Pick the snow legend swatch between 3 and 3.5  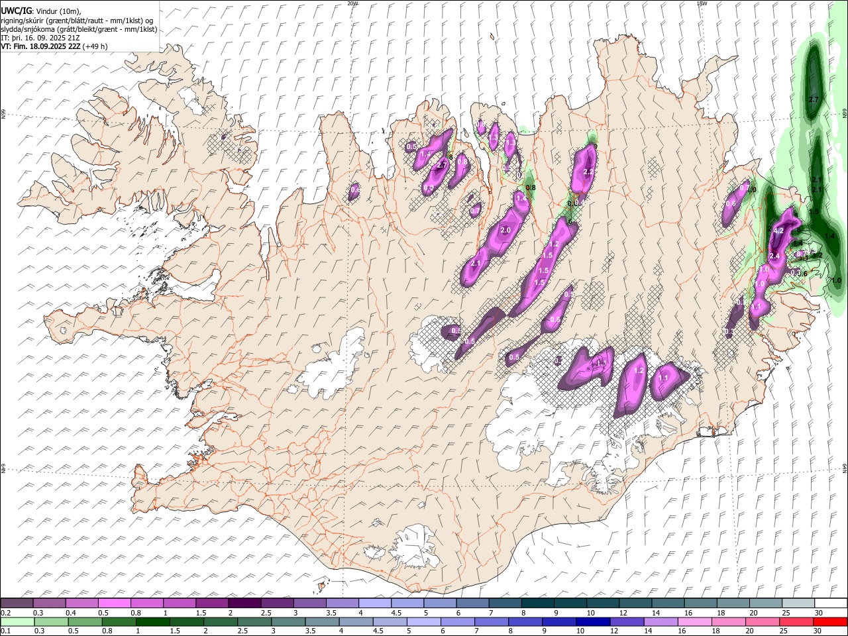[x=309, y=604]
